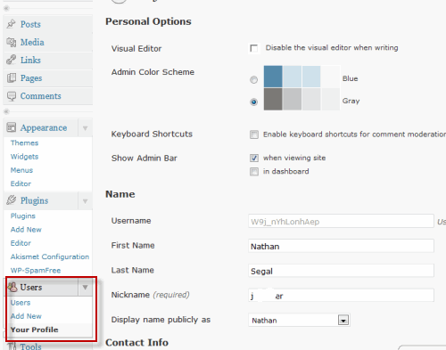Select the Gray color scheme radio
The image size is (446, 350).
(x=253, y=102)
